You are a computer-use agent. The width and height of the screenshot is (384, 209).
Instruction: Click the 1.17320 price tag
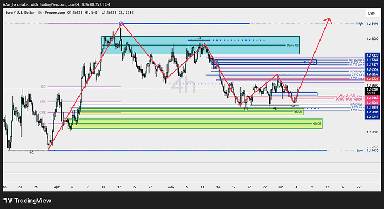pos(372,56)
